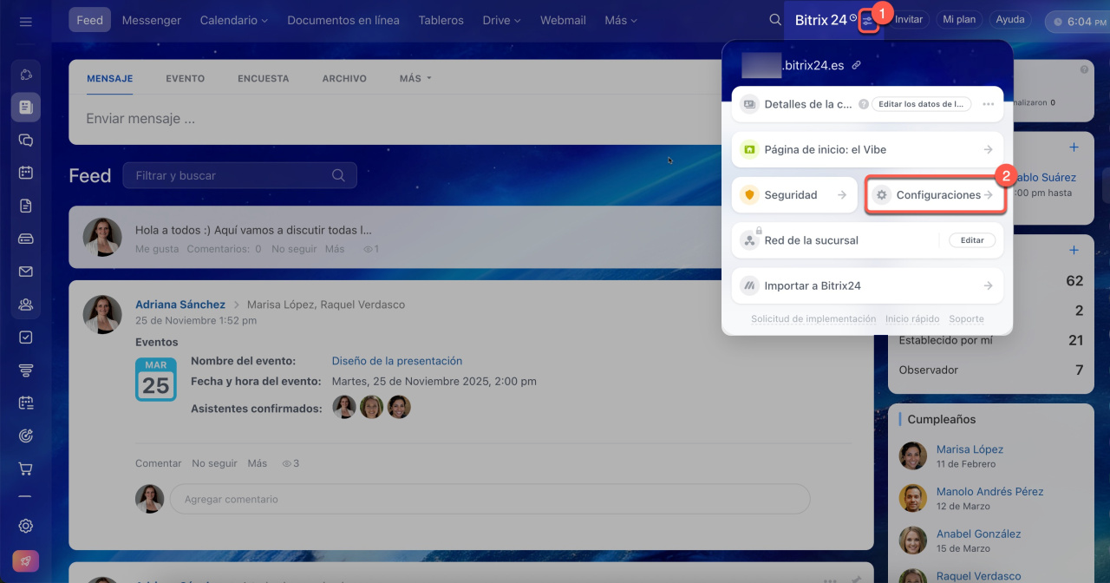Click Editar for Red de la sucursal

click(971, 240)
